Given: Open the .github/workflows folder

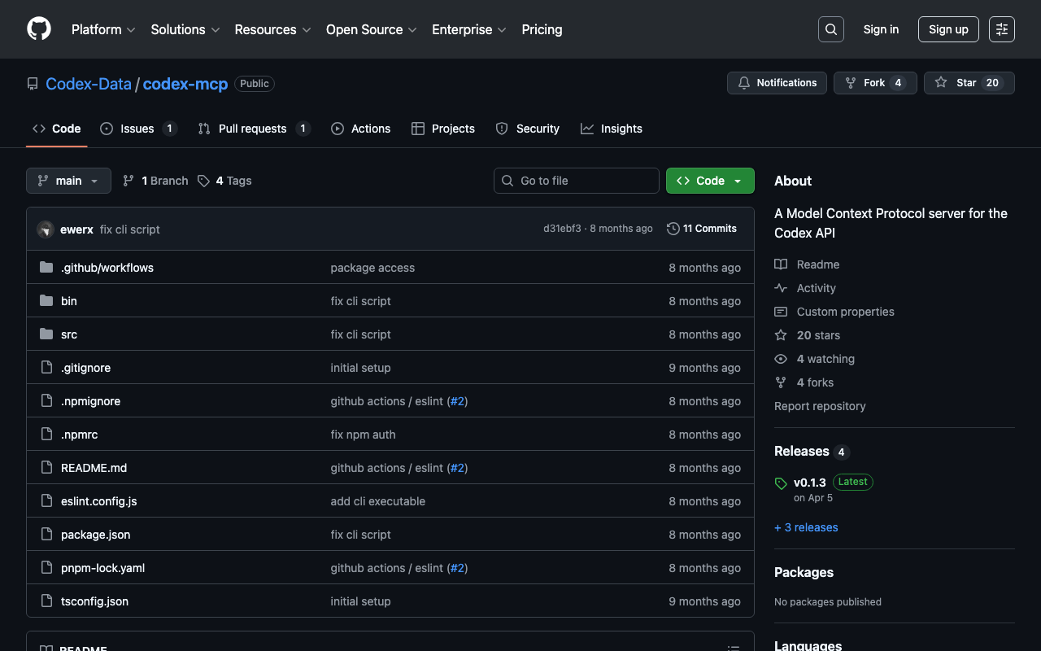Looking at the screenshot, I should tap(107, 268).
